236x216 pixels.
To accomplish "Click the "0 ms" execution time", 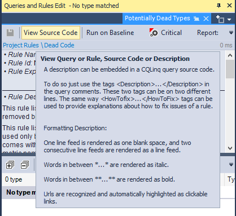I will click(226, 45).
